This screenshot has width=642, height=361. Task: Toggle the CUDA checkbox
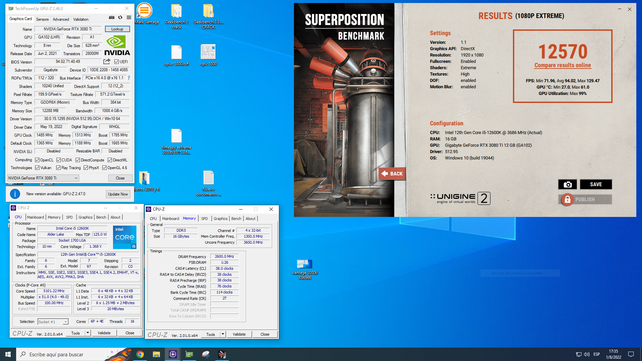(59, 160)
